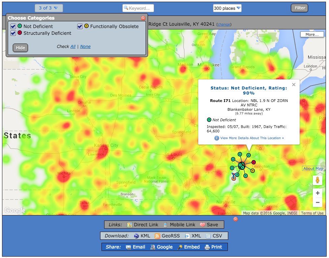Click View More Details About This Location
Viewport: 329px width, 258px height.
click(252, 138)
